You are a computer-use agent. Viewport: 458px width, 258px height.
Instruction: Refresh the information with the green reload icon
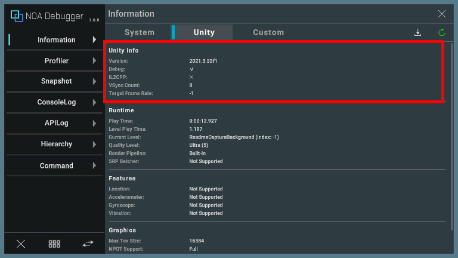[442, 32]
